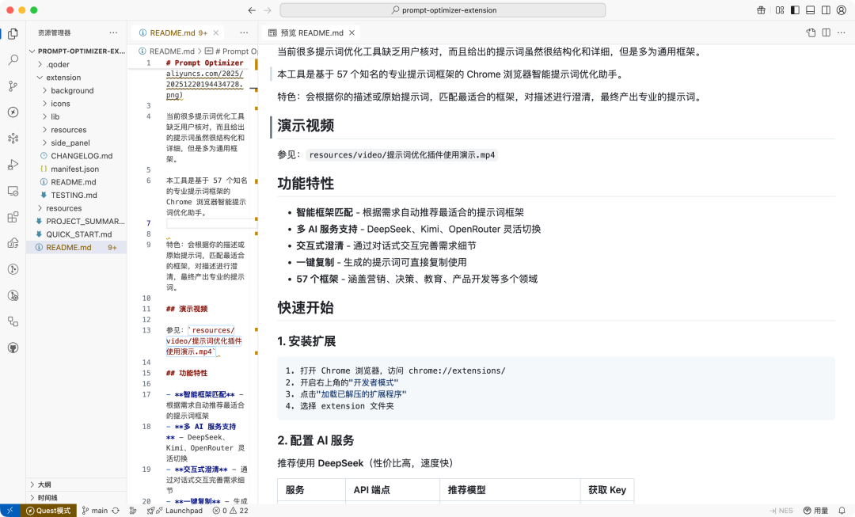Open Source Control view in activity bar

click(x=13, y=86)
